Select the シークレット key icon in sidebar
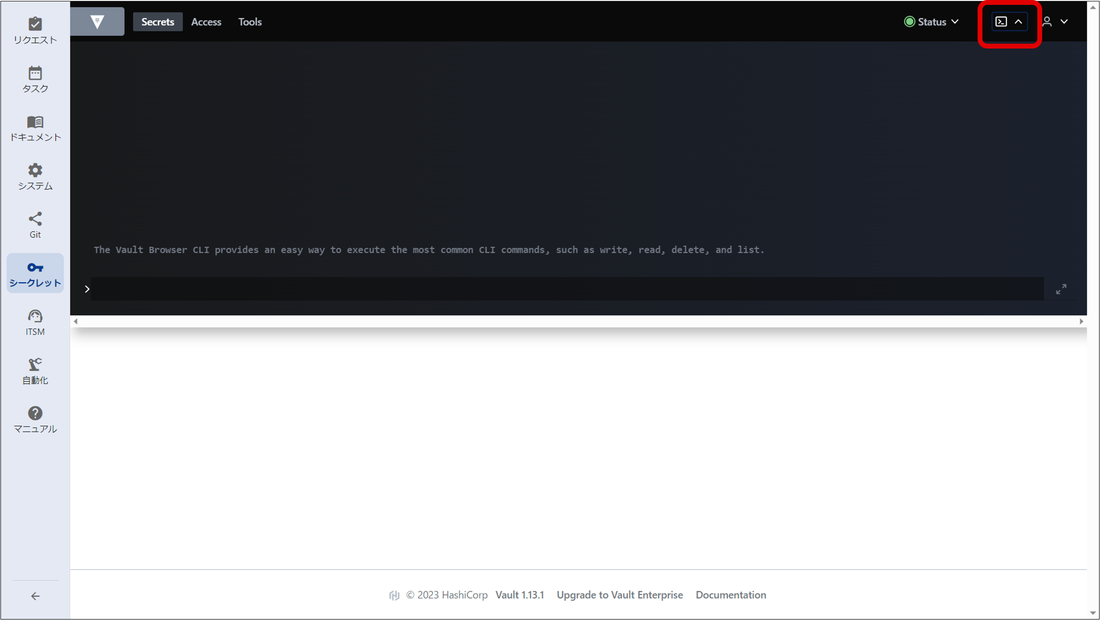This screenshot has width=1100, height=620. click(34, 273)
